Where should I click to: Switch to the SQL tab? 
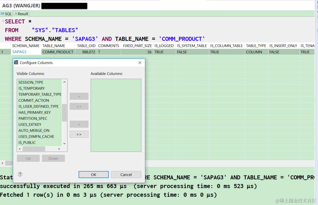tap(6, 14)
